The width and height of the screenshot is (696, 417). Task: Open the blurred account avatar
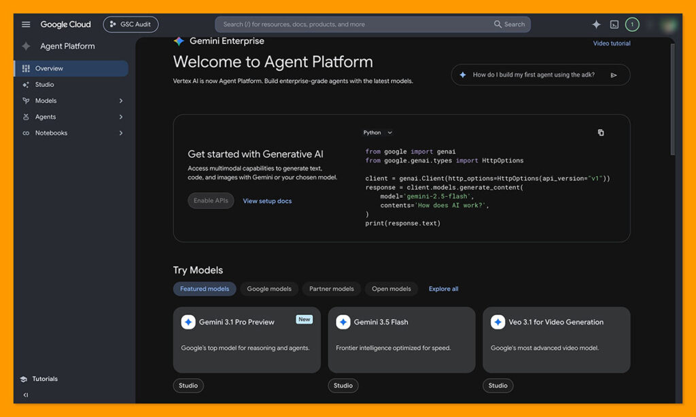[x=669, y=25]
